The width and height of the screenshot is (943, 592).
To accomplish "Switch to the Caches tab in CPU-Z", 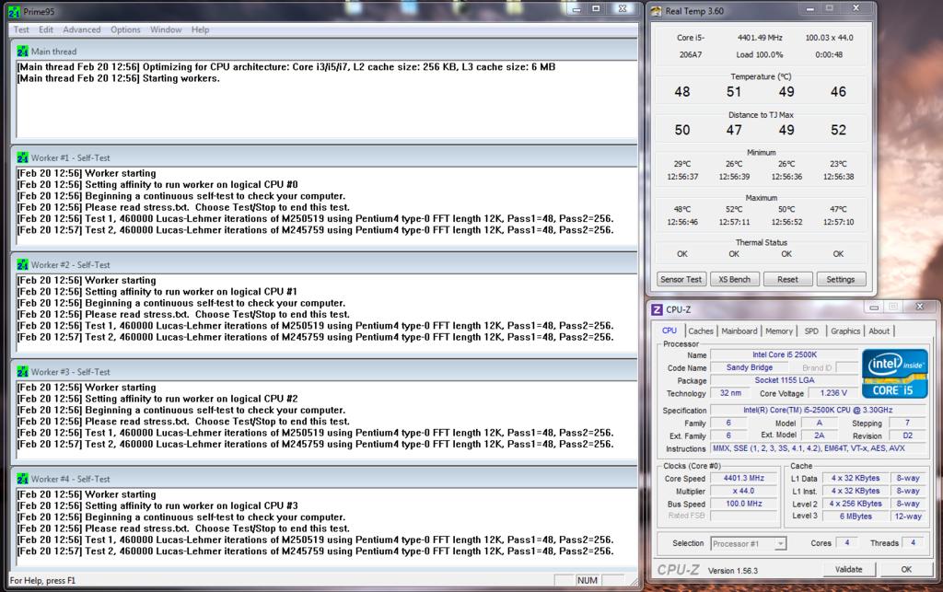I will (701, 331).
